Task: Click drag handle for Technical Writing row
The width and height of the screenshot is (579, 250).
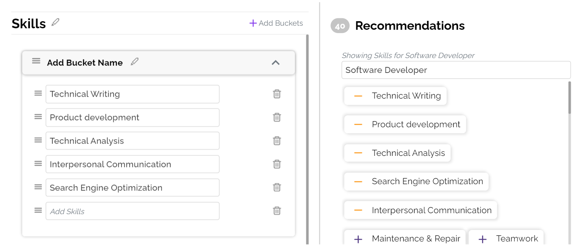Action: pyautogui.click(x=38, y=93)
